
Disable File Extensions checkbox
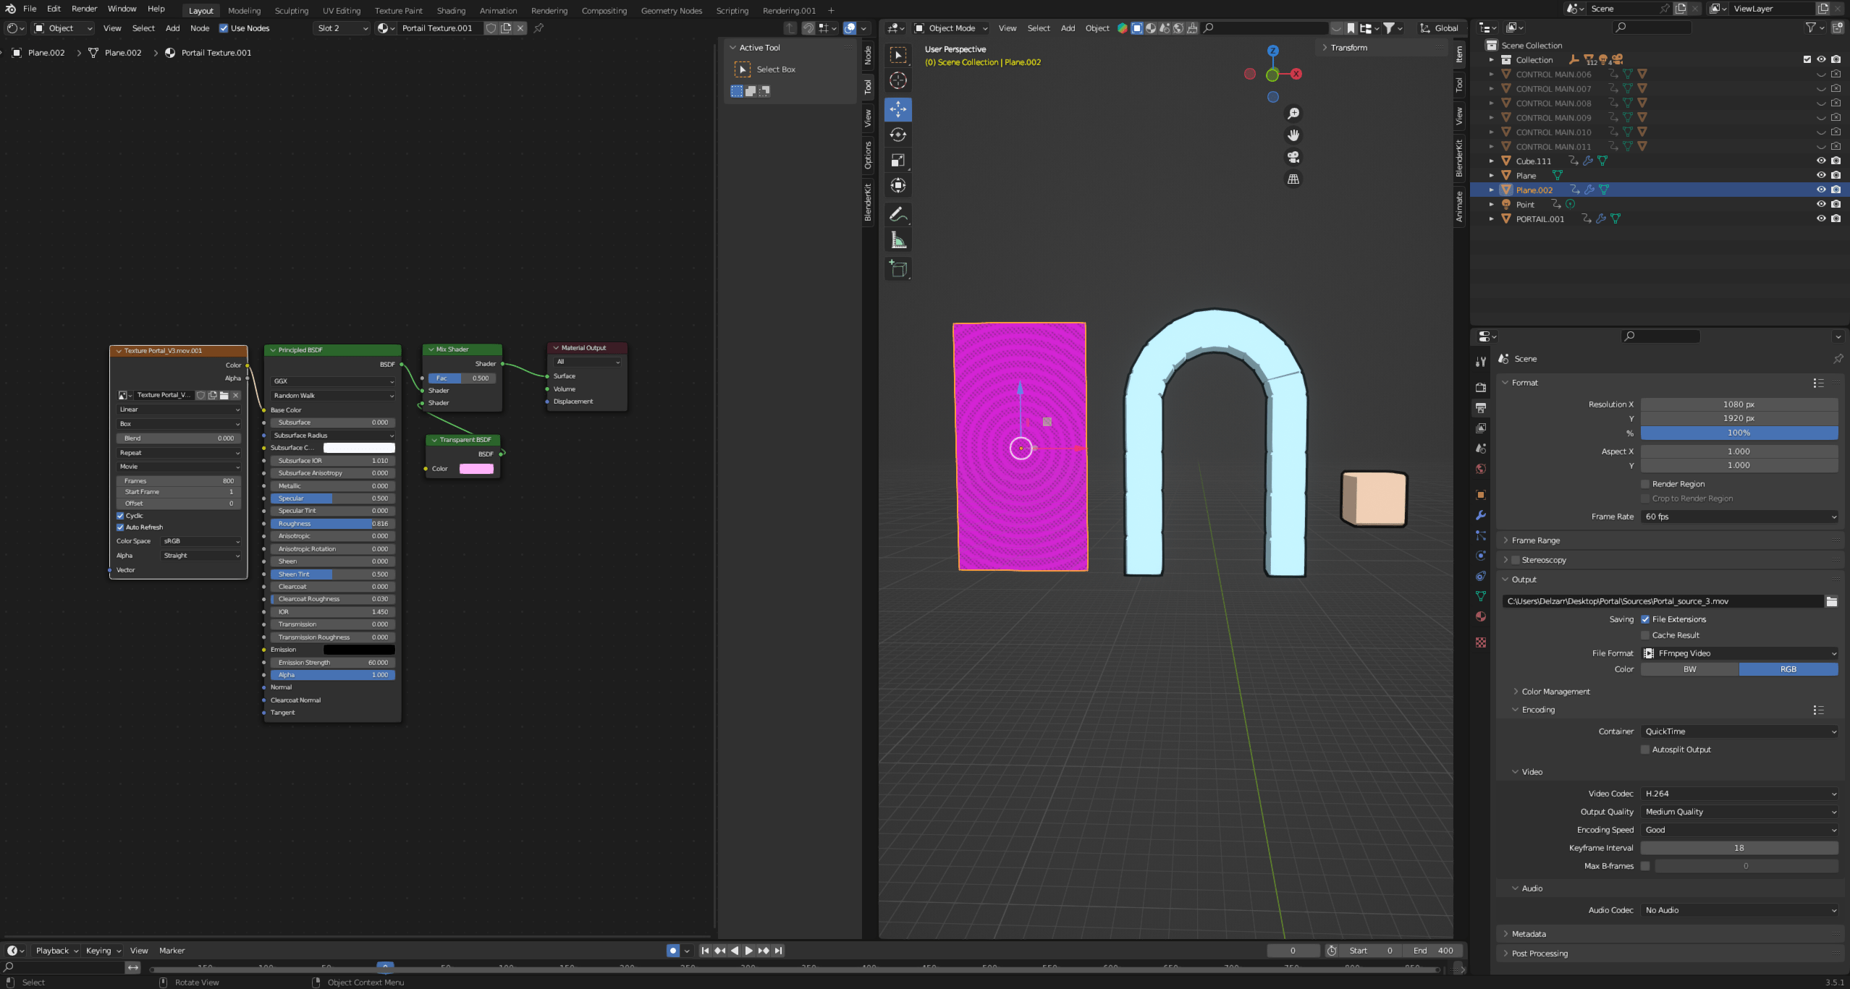point(1645,619)
